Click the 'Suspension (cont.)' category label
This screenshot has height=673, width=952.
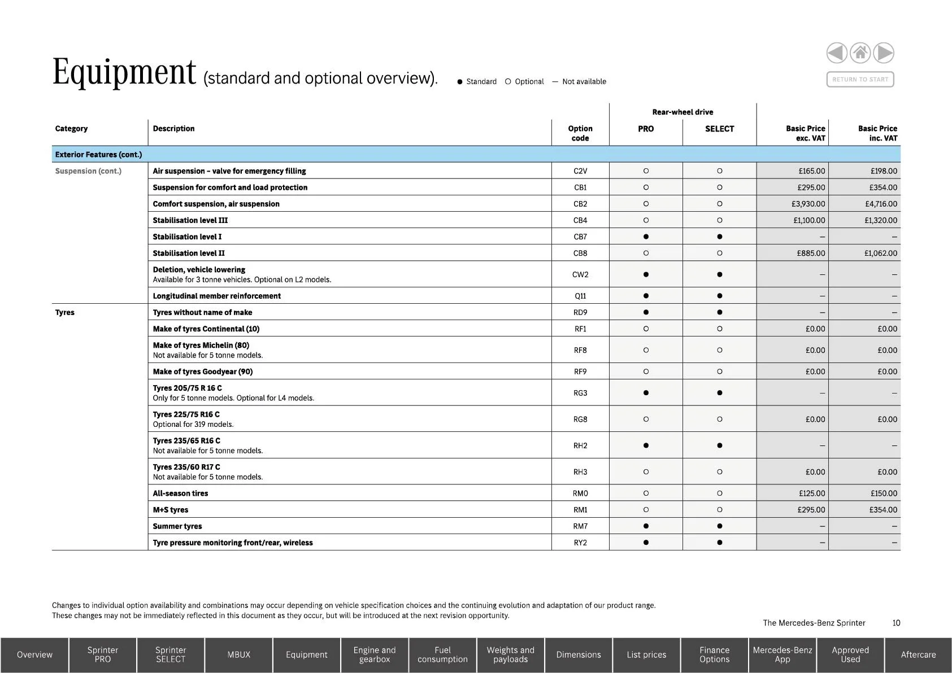point(88,171)
